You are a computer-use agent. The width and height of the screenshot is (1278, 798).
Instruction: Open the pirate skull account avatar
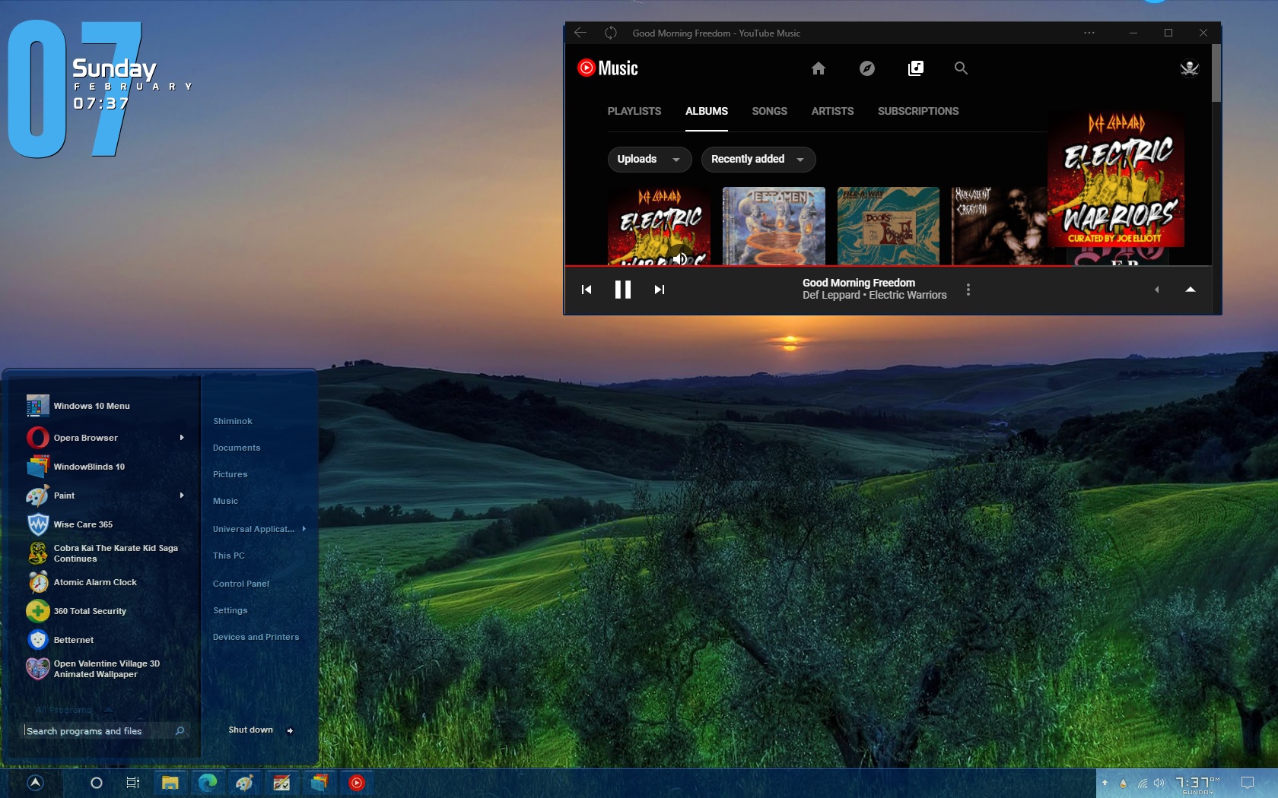(1189, 68)
